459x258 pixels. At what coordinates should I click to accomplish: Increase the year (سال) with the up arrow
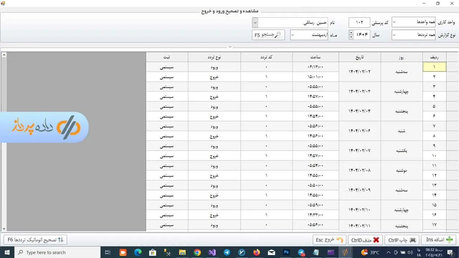351,33
